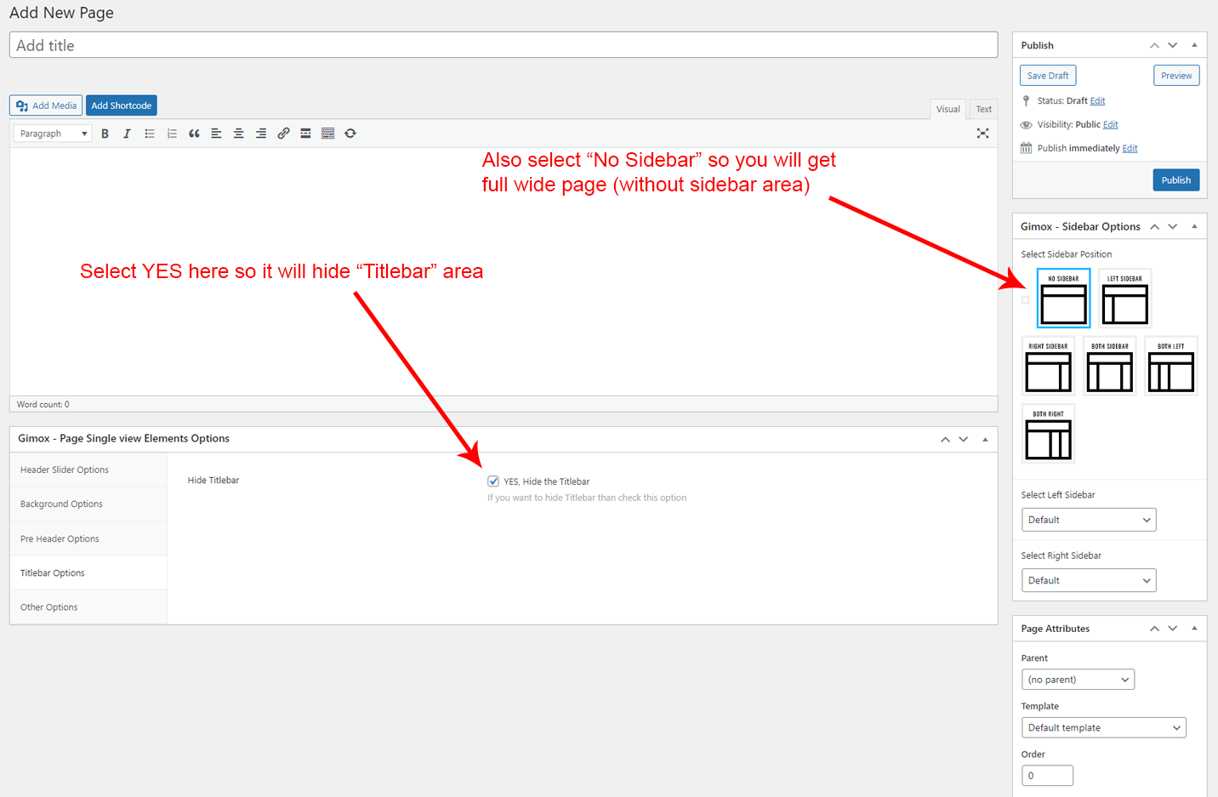The image size is (1218, 797).
Task: Uncheck YES, Hide the Titlebar
Action: click(493, 481)
